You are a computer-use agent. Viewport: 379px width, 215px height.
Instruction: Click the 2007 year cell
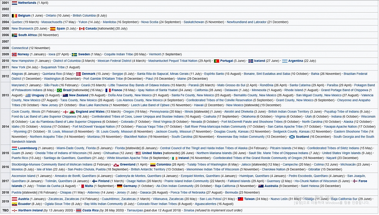(x=5, y=42)
